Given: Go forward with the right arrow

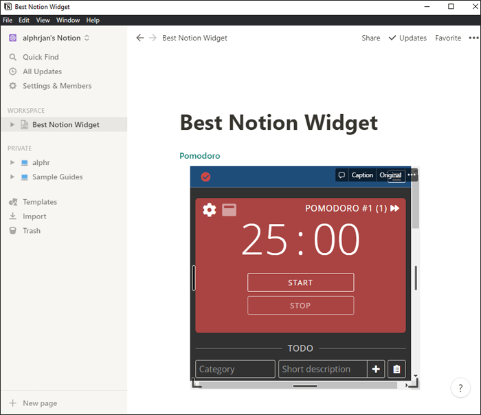Looking at the screenshot, I should click(153, 38).
